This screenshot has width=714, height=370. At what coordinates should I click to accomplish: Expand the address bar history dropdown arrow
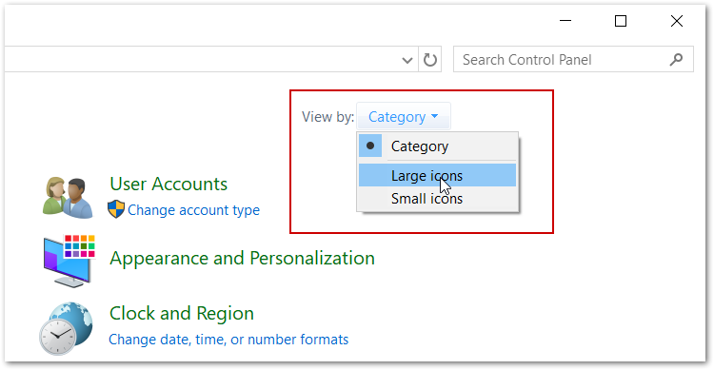[x=407, y=60]
